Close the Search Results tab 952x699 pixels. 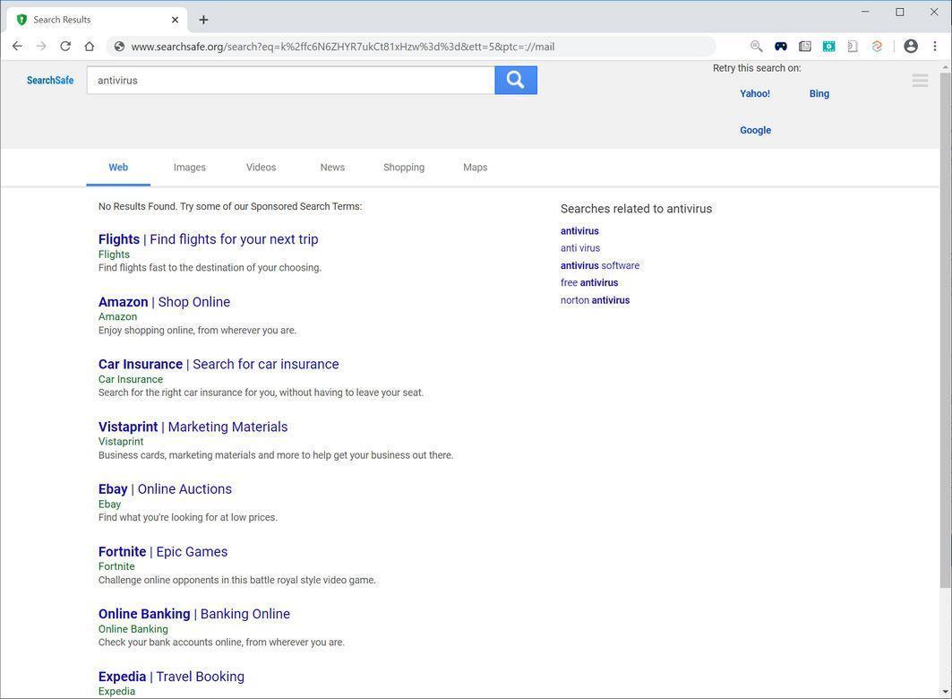175,20
